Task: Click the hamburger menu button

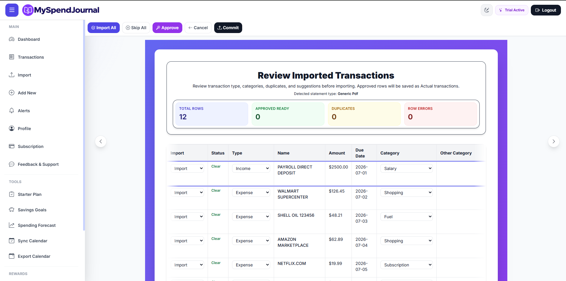Action: [x=12, y=10]
